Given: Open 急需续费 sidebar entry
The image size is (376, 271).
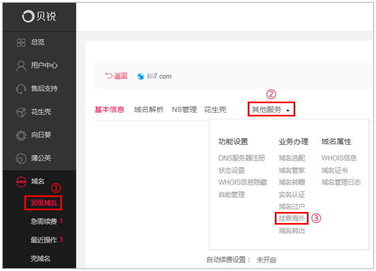Looking at the screenshot, I should 44,221.
